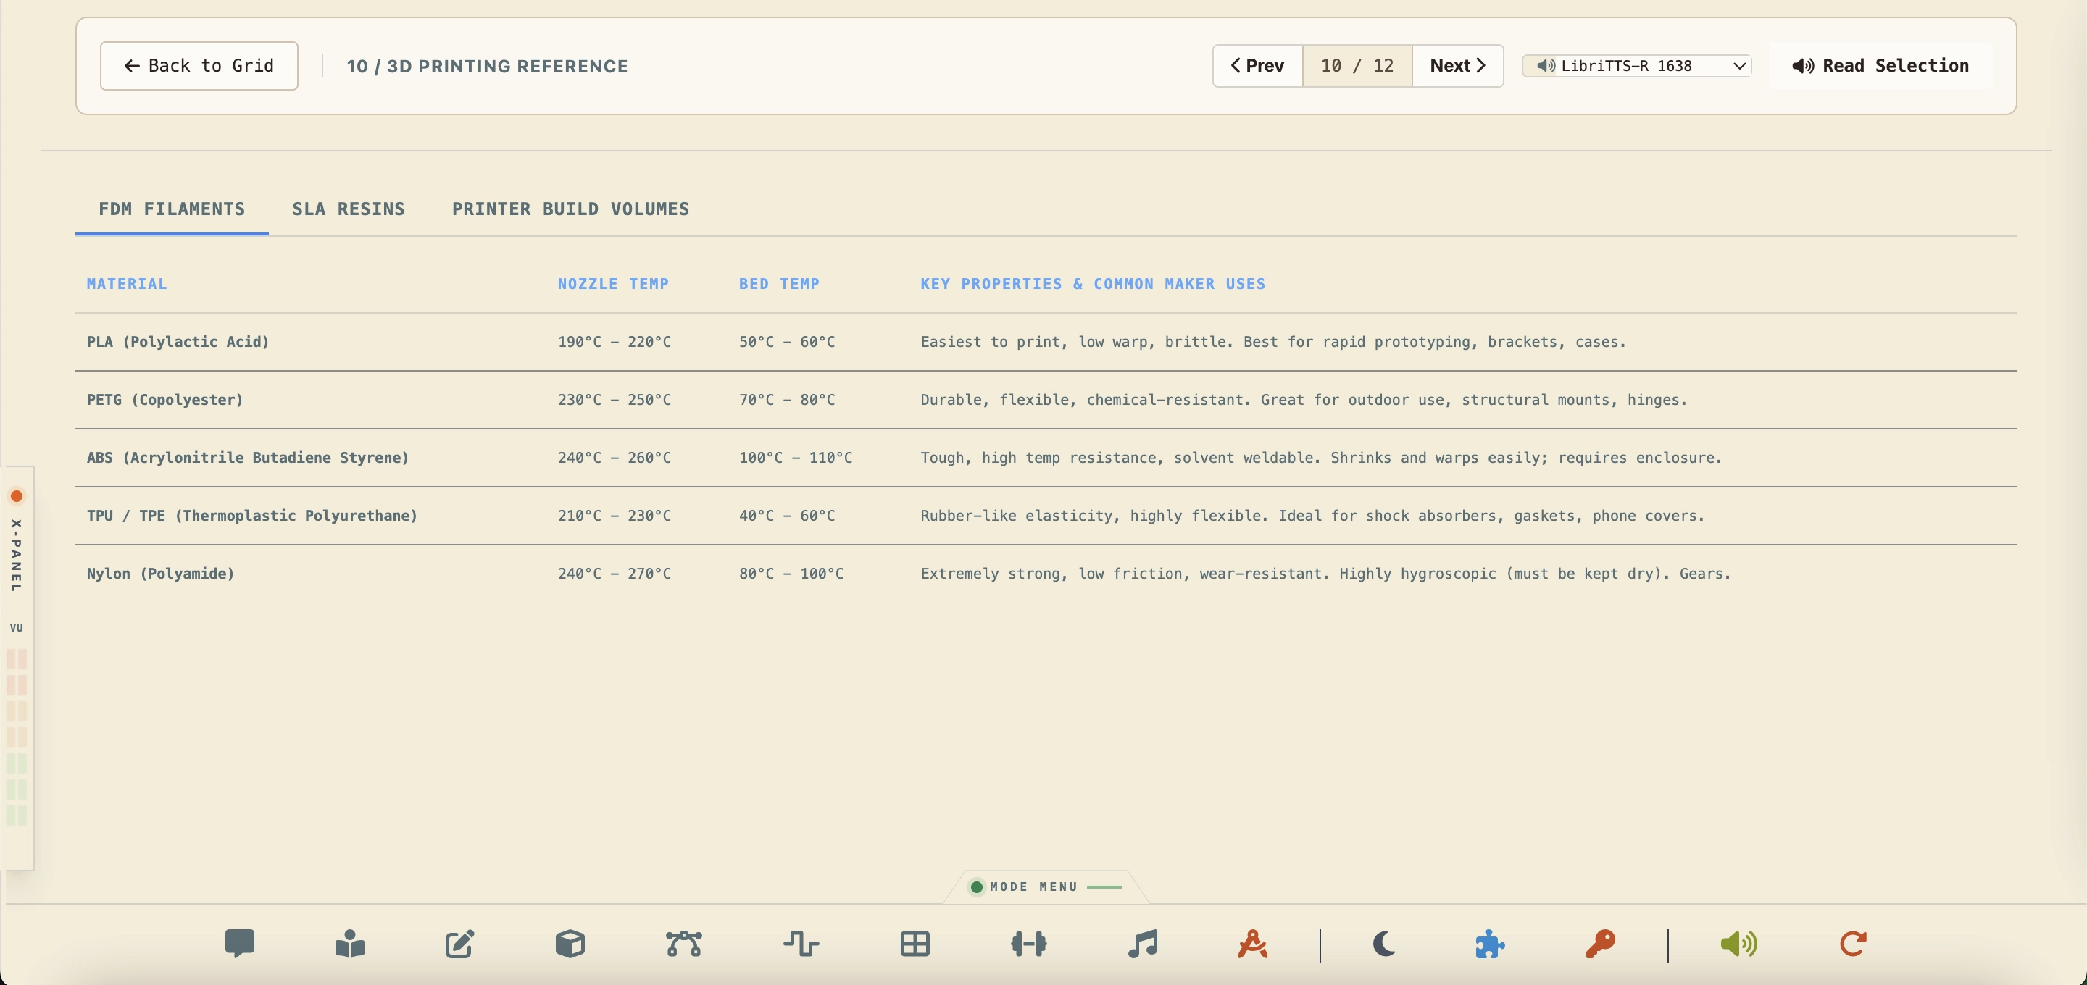Click the Read Selection button

(x=1880, y=66)
